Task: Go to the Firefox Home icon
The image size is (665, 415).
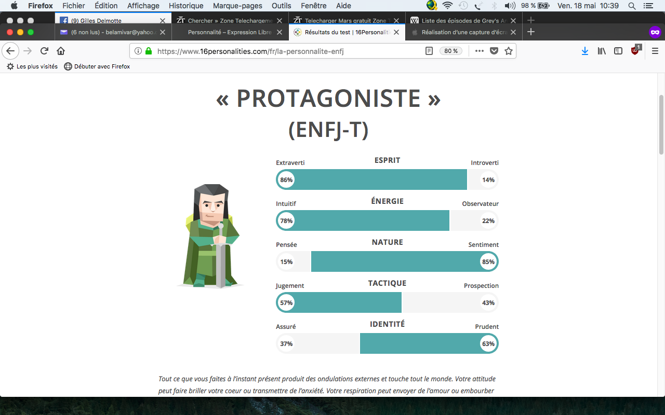Action: pos(61,51)
